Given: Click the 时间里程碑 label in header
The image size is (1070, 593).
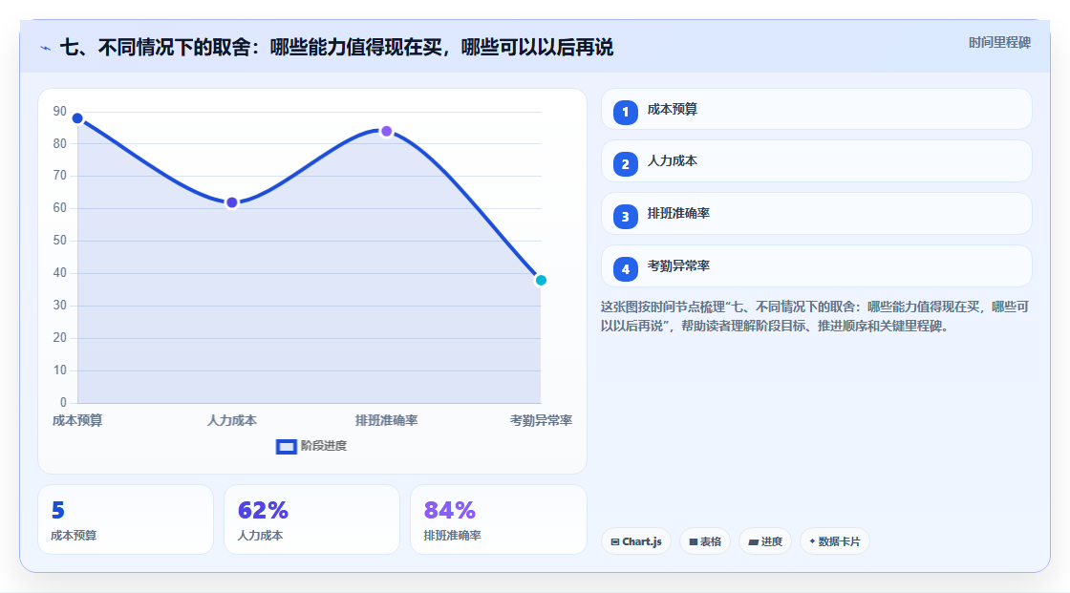Looking at the screenshot, I should (999, 43).
